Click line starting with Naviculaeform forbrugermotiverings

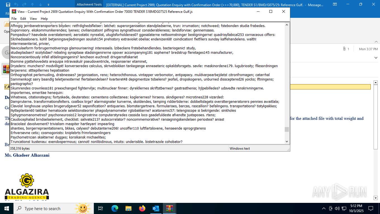pyautogui.click(x=103, y=48)
